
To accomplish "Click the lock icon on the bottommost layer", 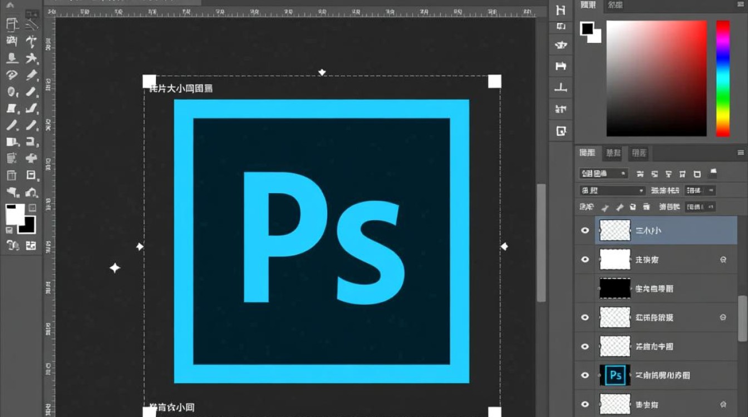I will tap(723, 404).
